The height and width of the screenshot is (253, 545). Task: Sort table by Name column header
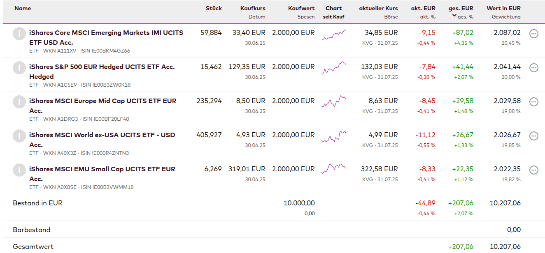click(x=23, y=8)
